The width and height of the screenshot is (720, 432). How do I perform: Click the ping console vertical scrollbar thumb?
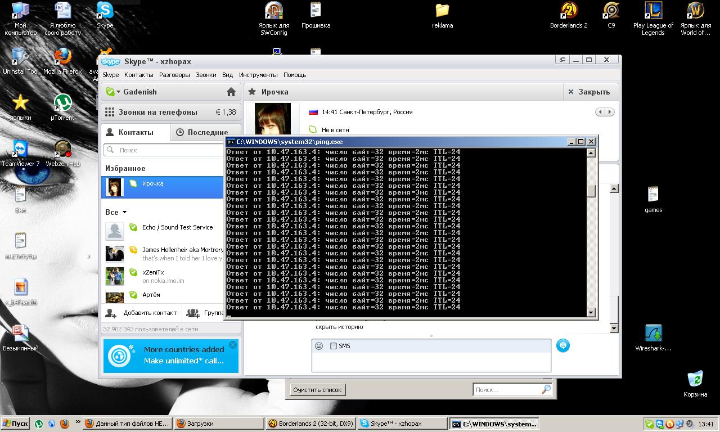[x=591, y=191]
